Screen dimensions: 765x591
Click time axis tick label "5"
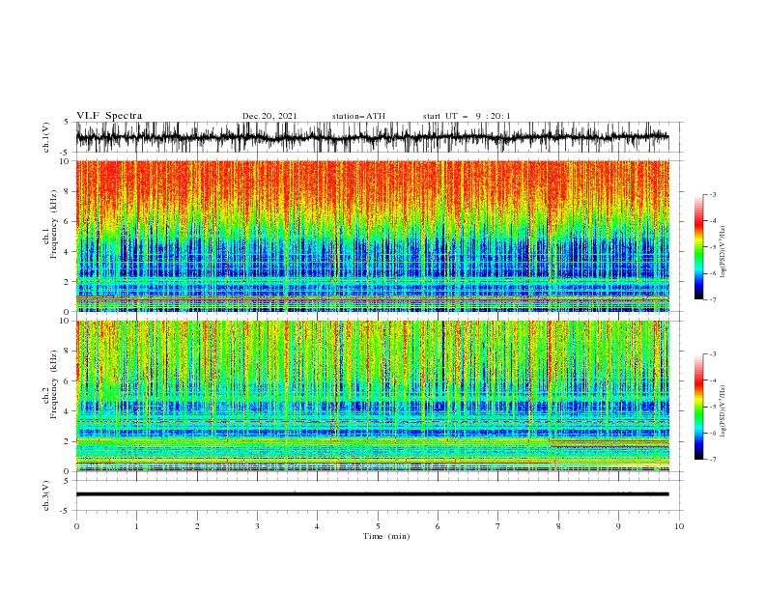pos(378,526)
